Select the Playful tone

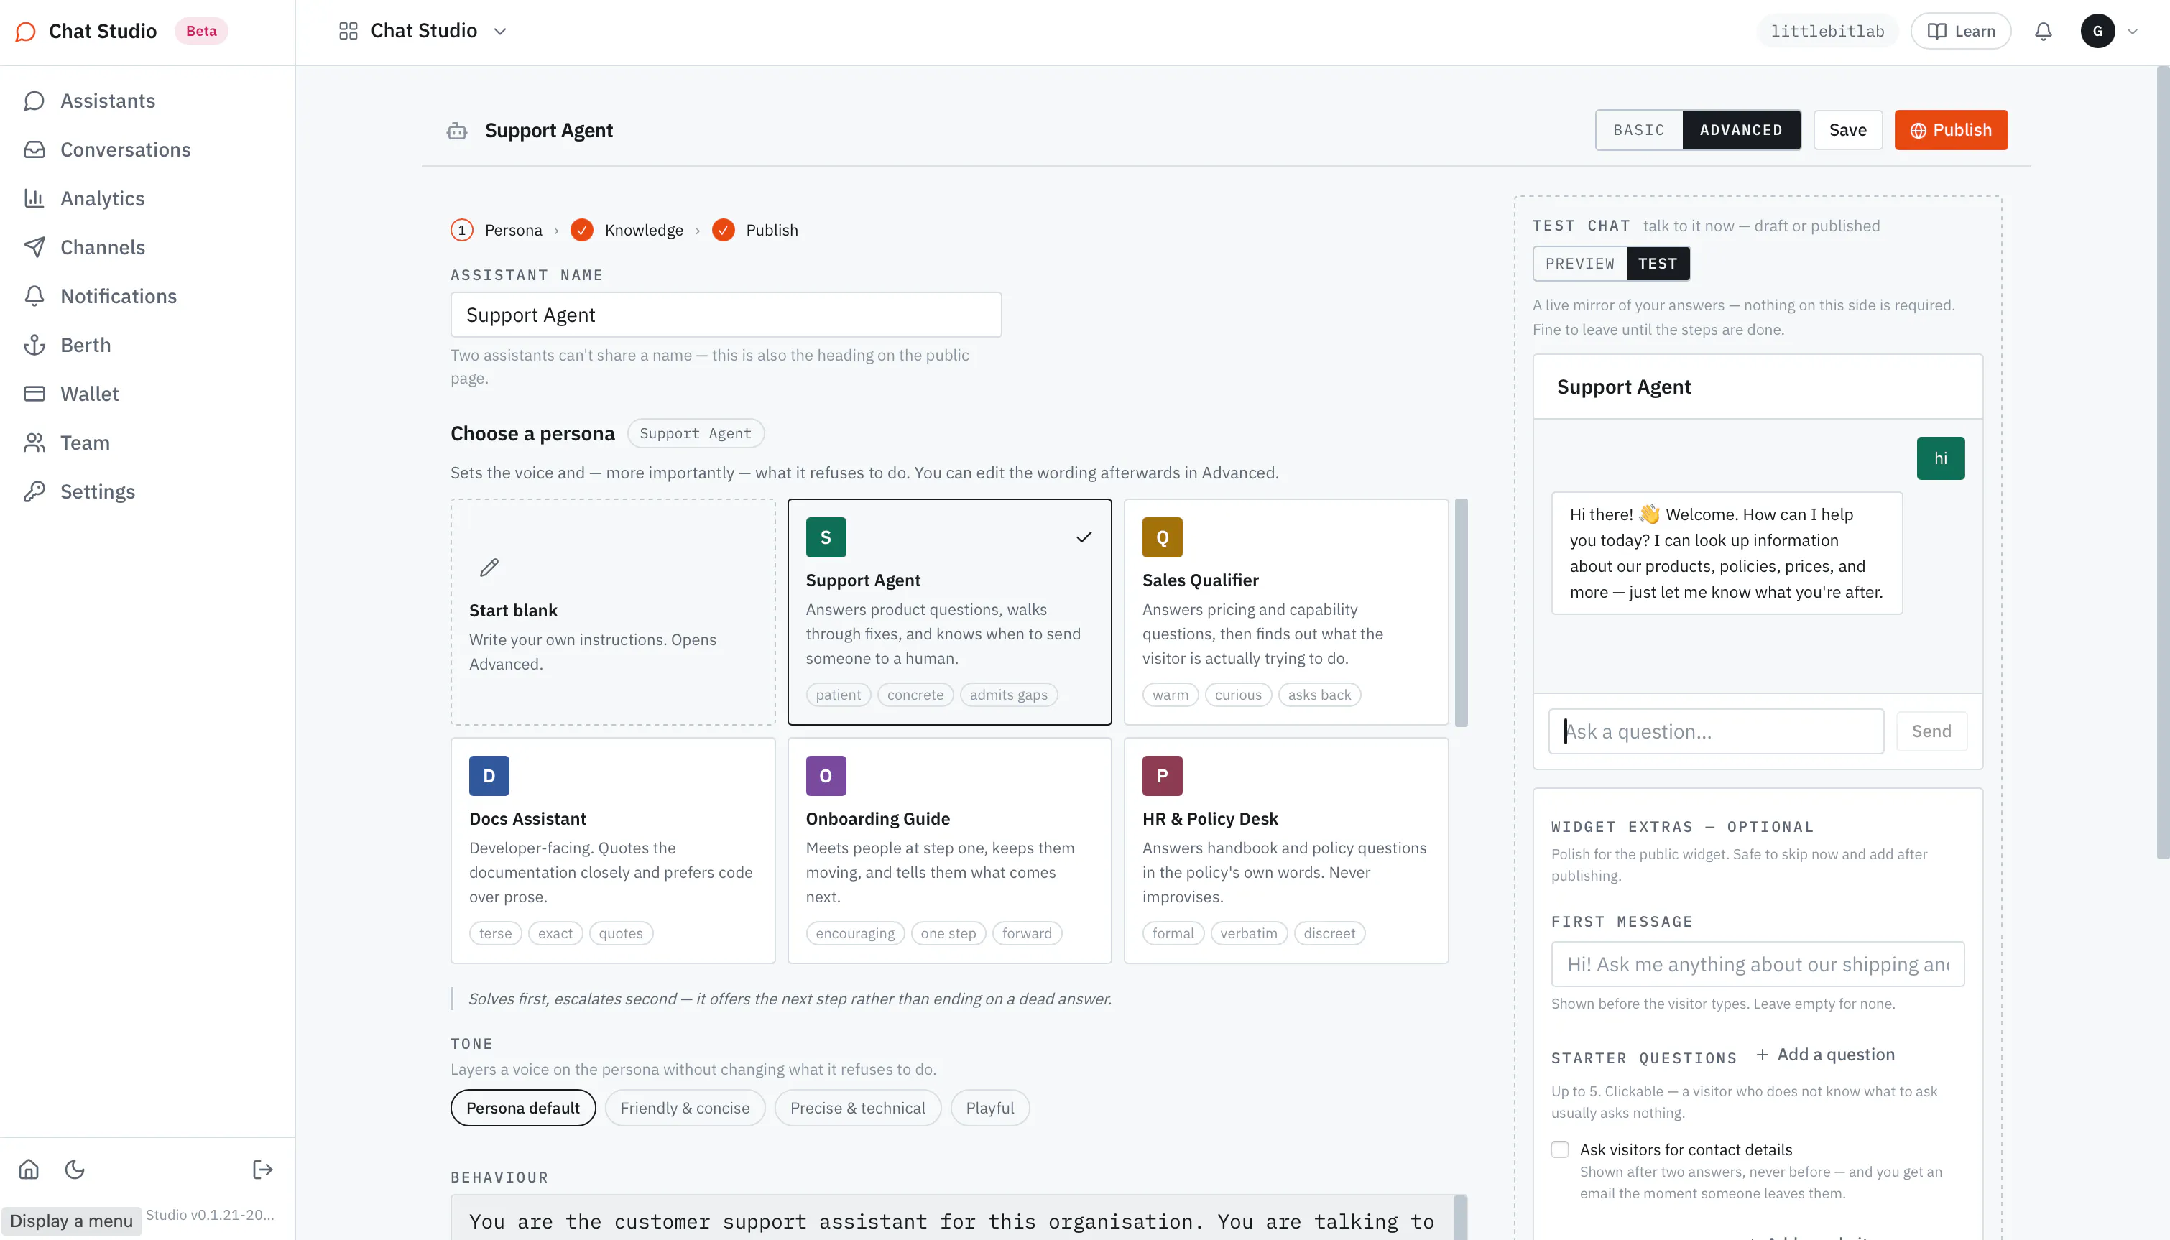(989, 1107)
